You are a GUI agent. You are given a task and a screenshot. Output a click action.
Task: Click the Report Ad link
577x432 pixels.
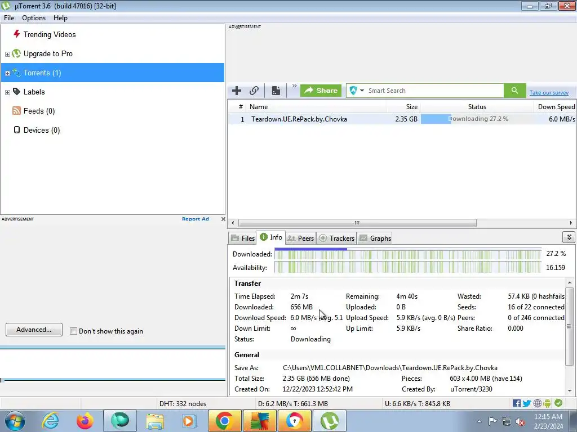pyautogui.click(x=196, y=219)
